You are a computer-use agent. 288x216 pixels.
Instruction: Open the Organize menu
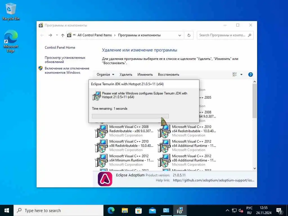(105, 74)
